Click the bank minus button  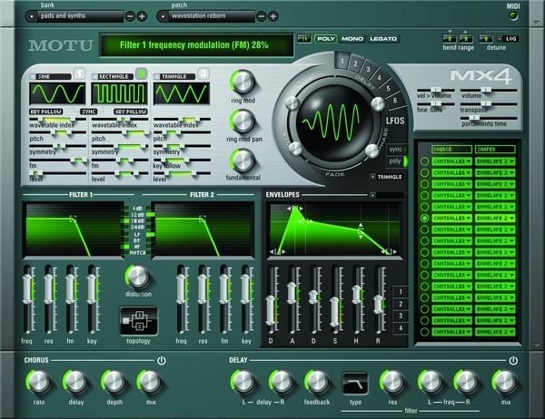coord(130,16)
